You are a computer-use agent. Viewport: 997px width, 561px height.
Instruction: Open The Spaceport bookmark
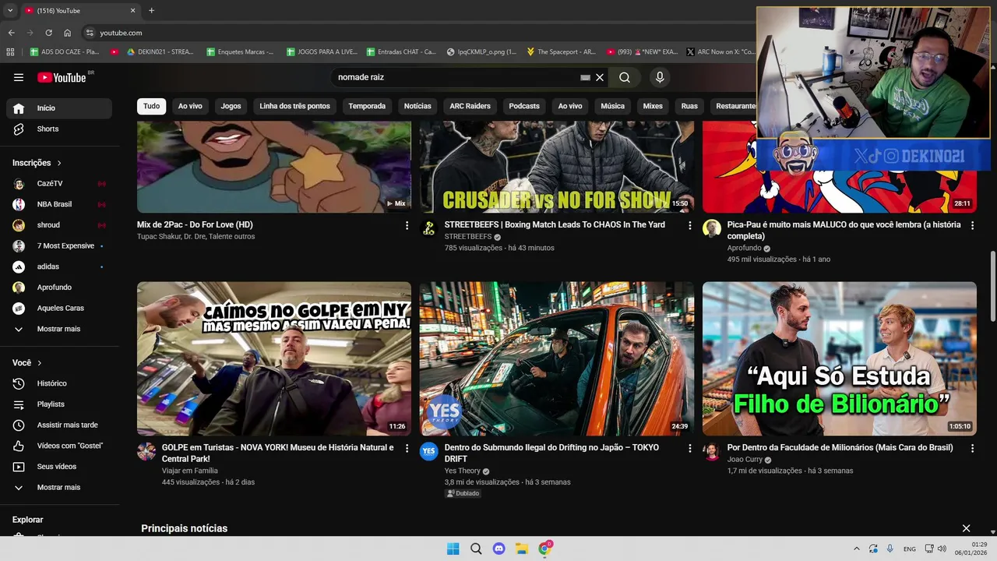pos(561,52)
